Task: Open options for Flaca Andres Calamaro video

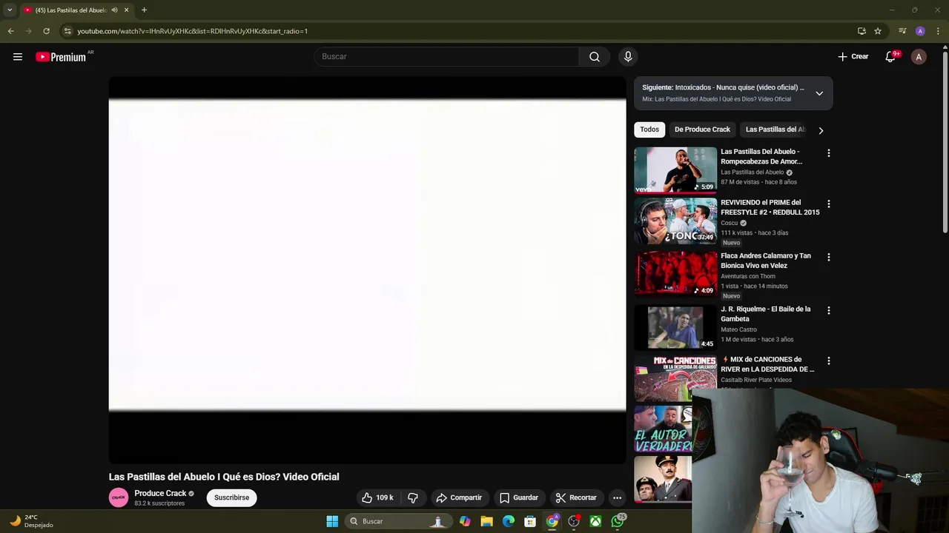Action: pos(829,257)
